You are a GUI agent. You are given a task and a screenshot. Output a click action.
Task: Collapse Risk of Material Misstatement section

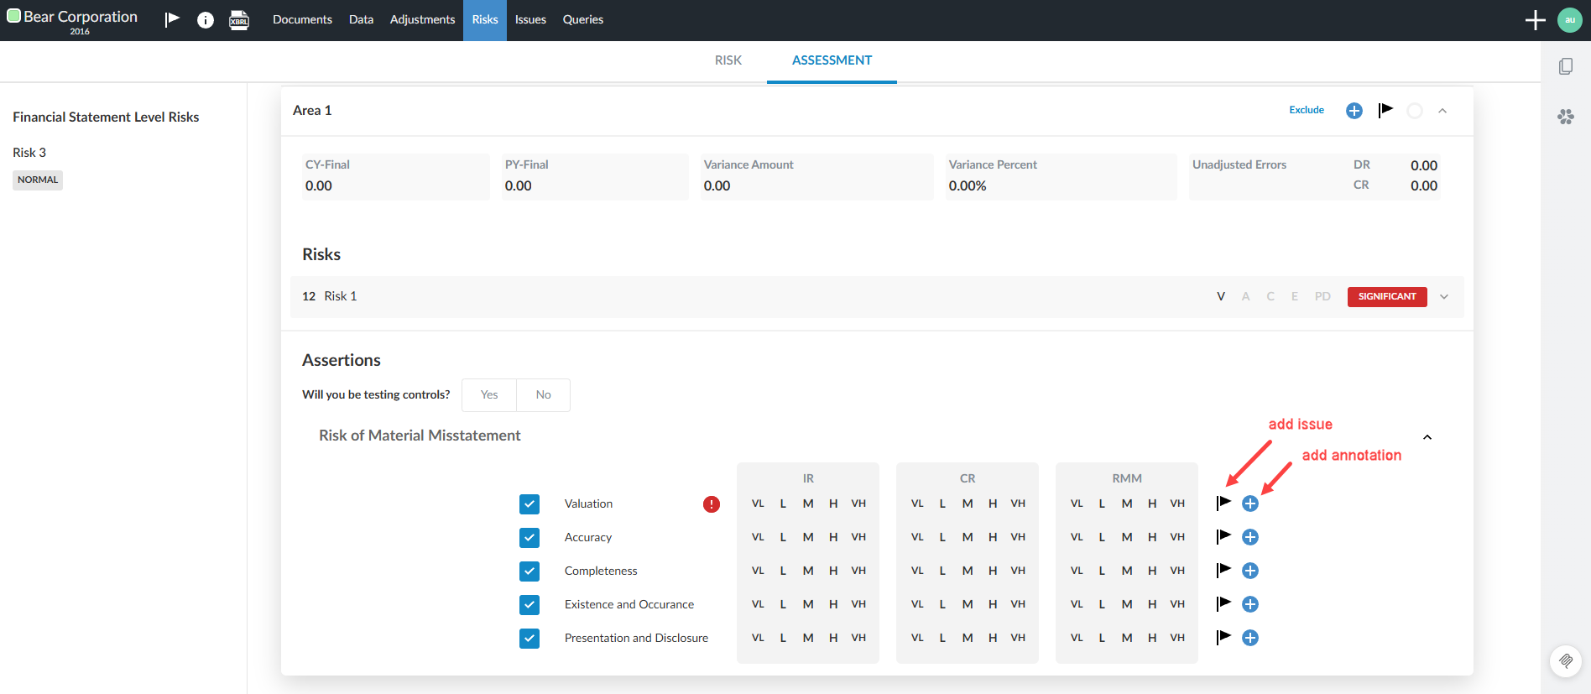point(1427,437)
